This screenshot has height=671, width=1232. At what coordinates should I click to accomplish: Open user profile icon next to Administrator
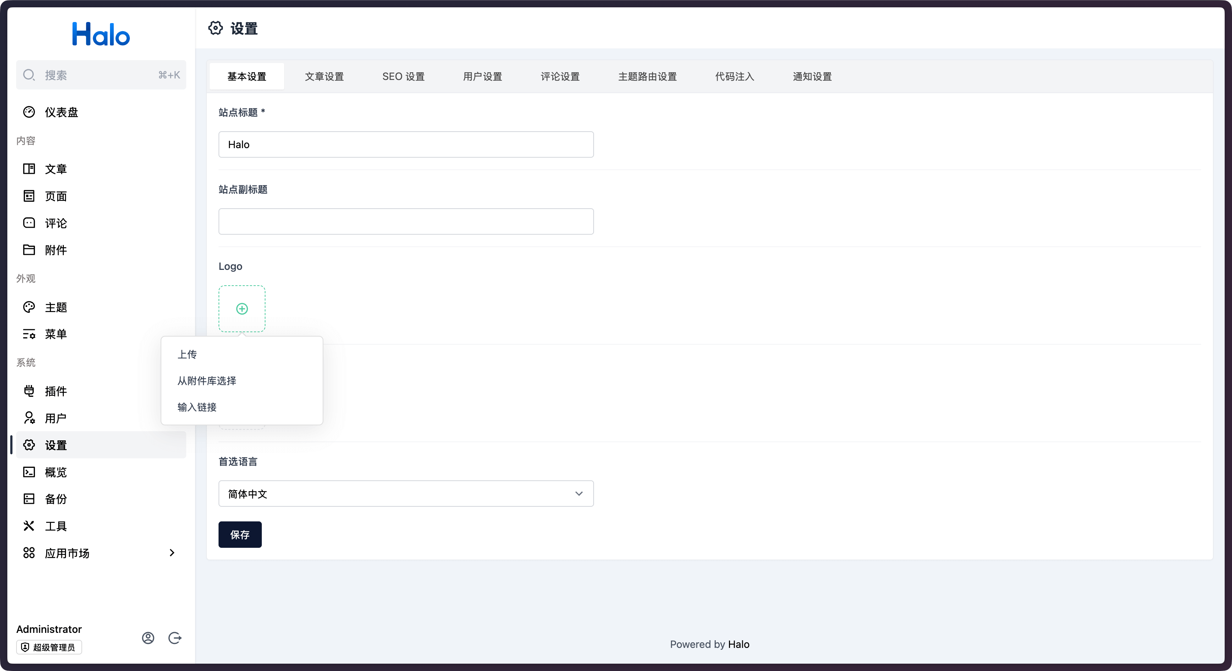tap(148, 638)
